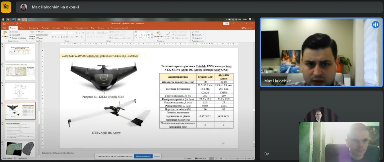Click the 'Ви' self-view video tile
Viewport: 384px width, 162px height.
[x=321, y=126]
